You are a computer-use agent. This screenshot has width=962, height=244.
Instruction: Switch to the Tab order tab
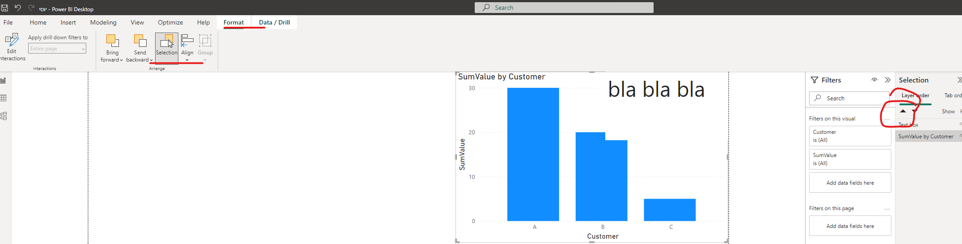coord(953,95)
